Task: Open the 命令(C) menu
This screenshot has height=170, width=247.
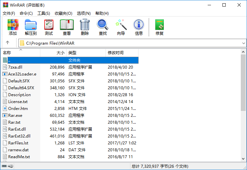Action: point(26,13)
